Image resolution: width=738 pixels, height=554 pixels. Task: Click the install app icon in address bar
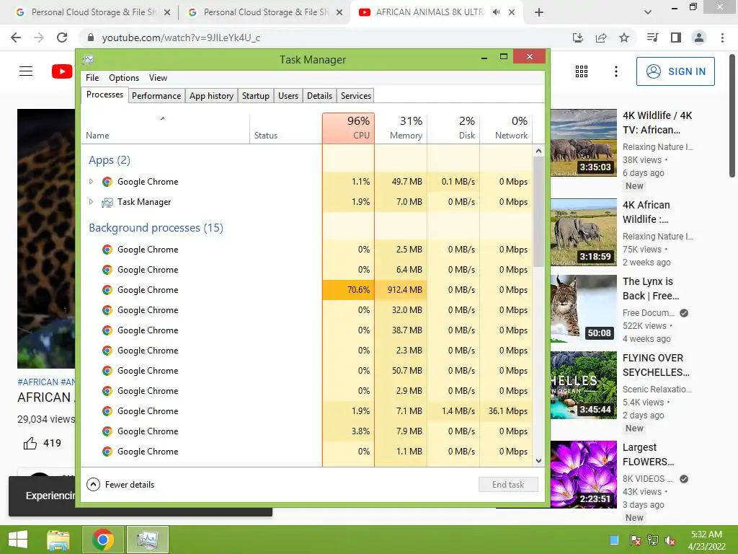click(x=578, y=38)
